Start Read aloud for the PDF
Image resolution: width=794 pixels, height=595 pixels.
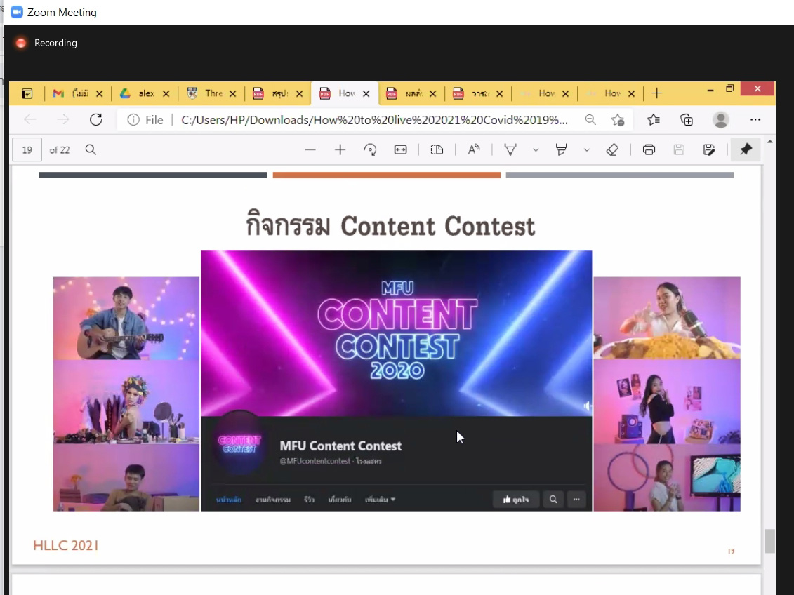(473, 149)
